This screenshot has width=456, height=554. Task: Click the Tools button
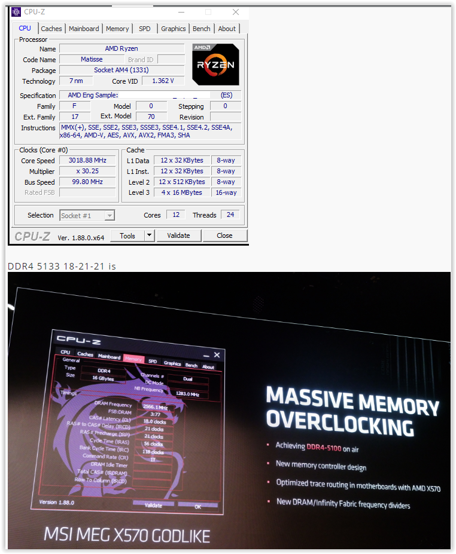[x=127, y=235]
